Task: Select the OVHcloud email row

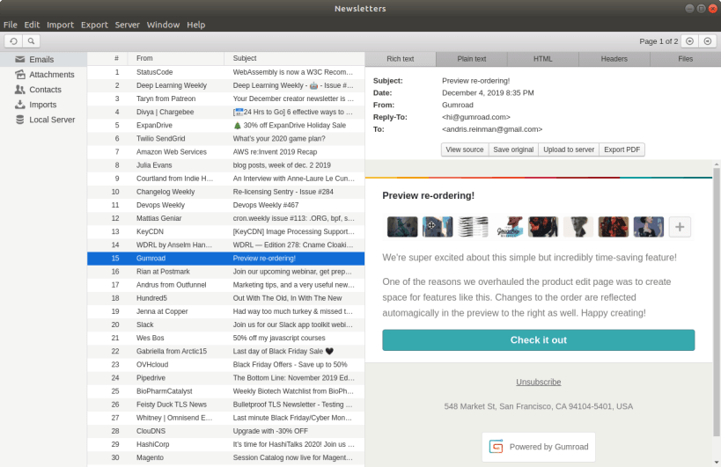Action: tap(225, 365)
